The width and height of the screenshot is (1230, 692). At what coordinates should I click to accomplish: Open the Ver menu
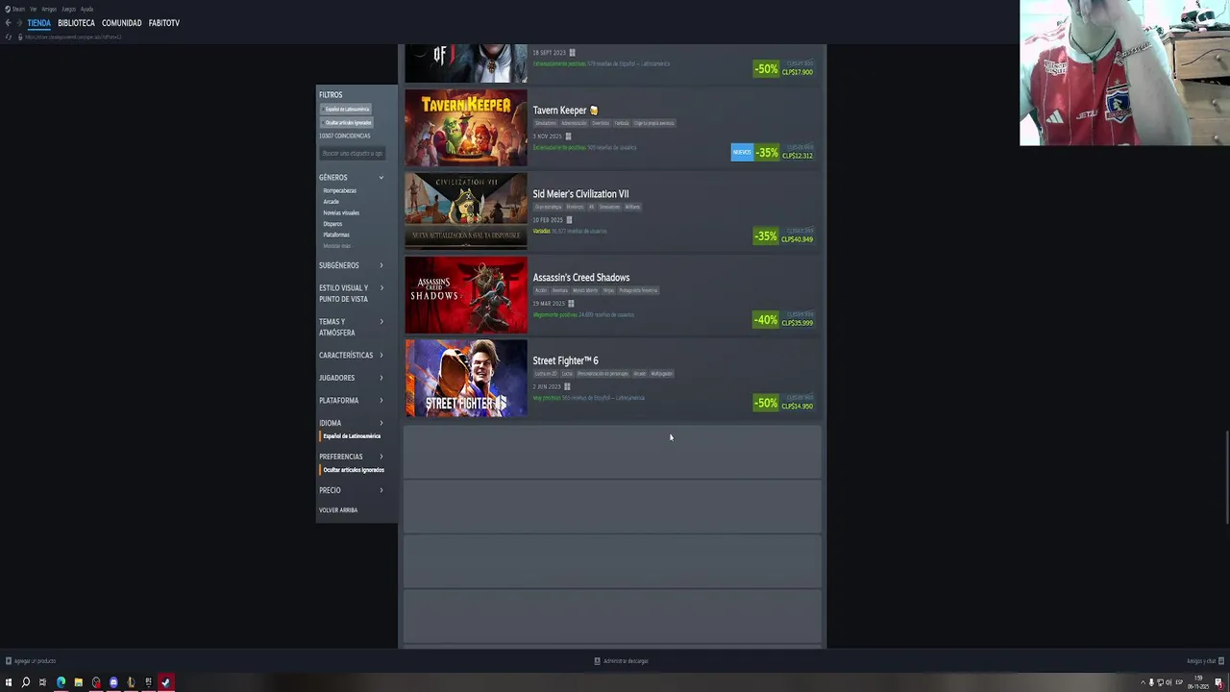click(33, 9)
